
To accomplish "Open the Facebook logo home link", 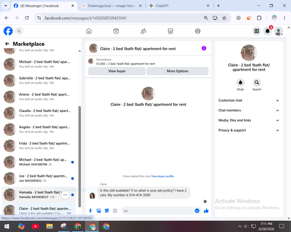I will 8,31.
